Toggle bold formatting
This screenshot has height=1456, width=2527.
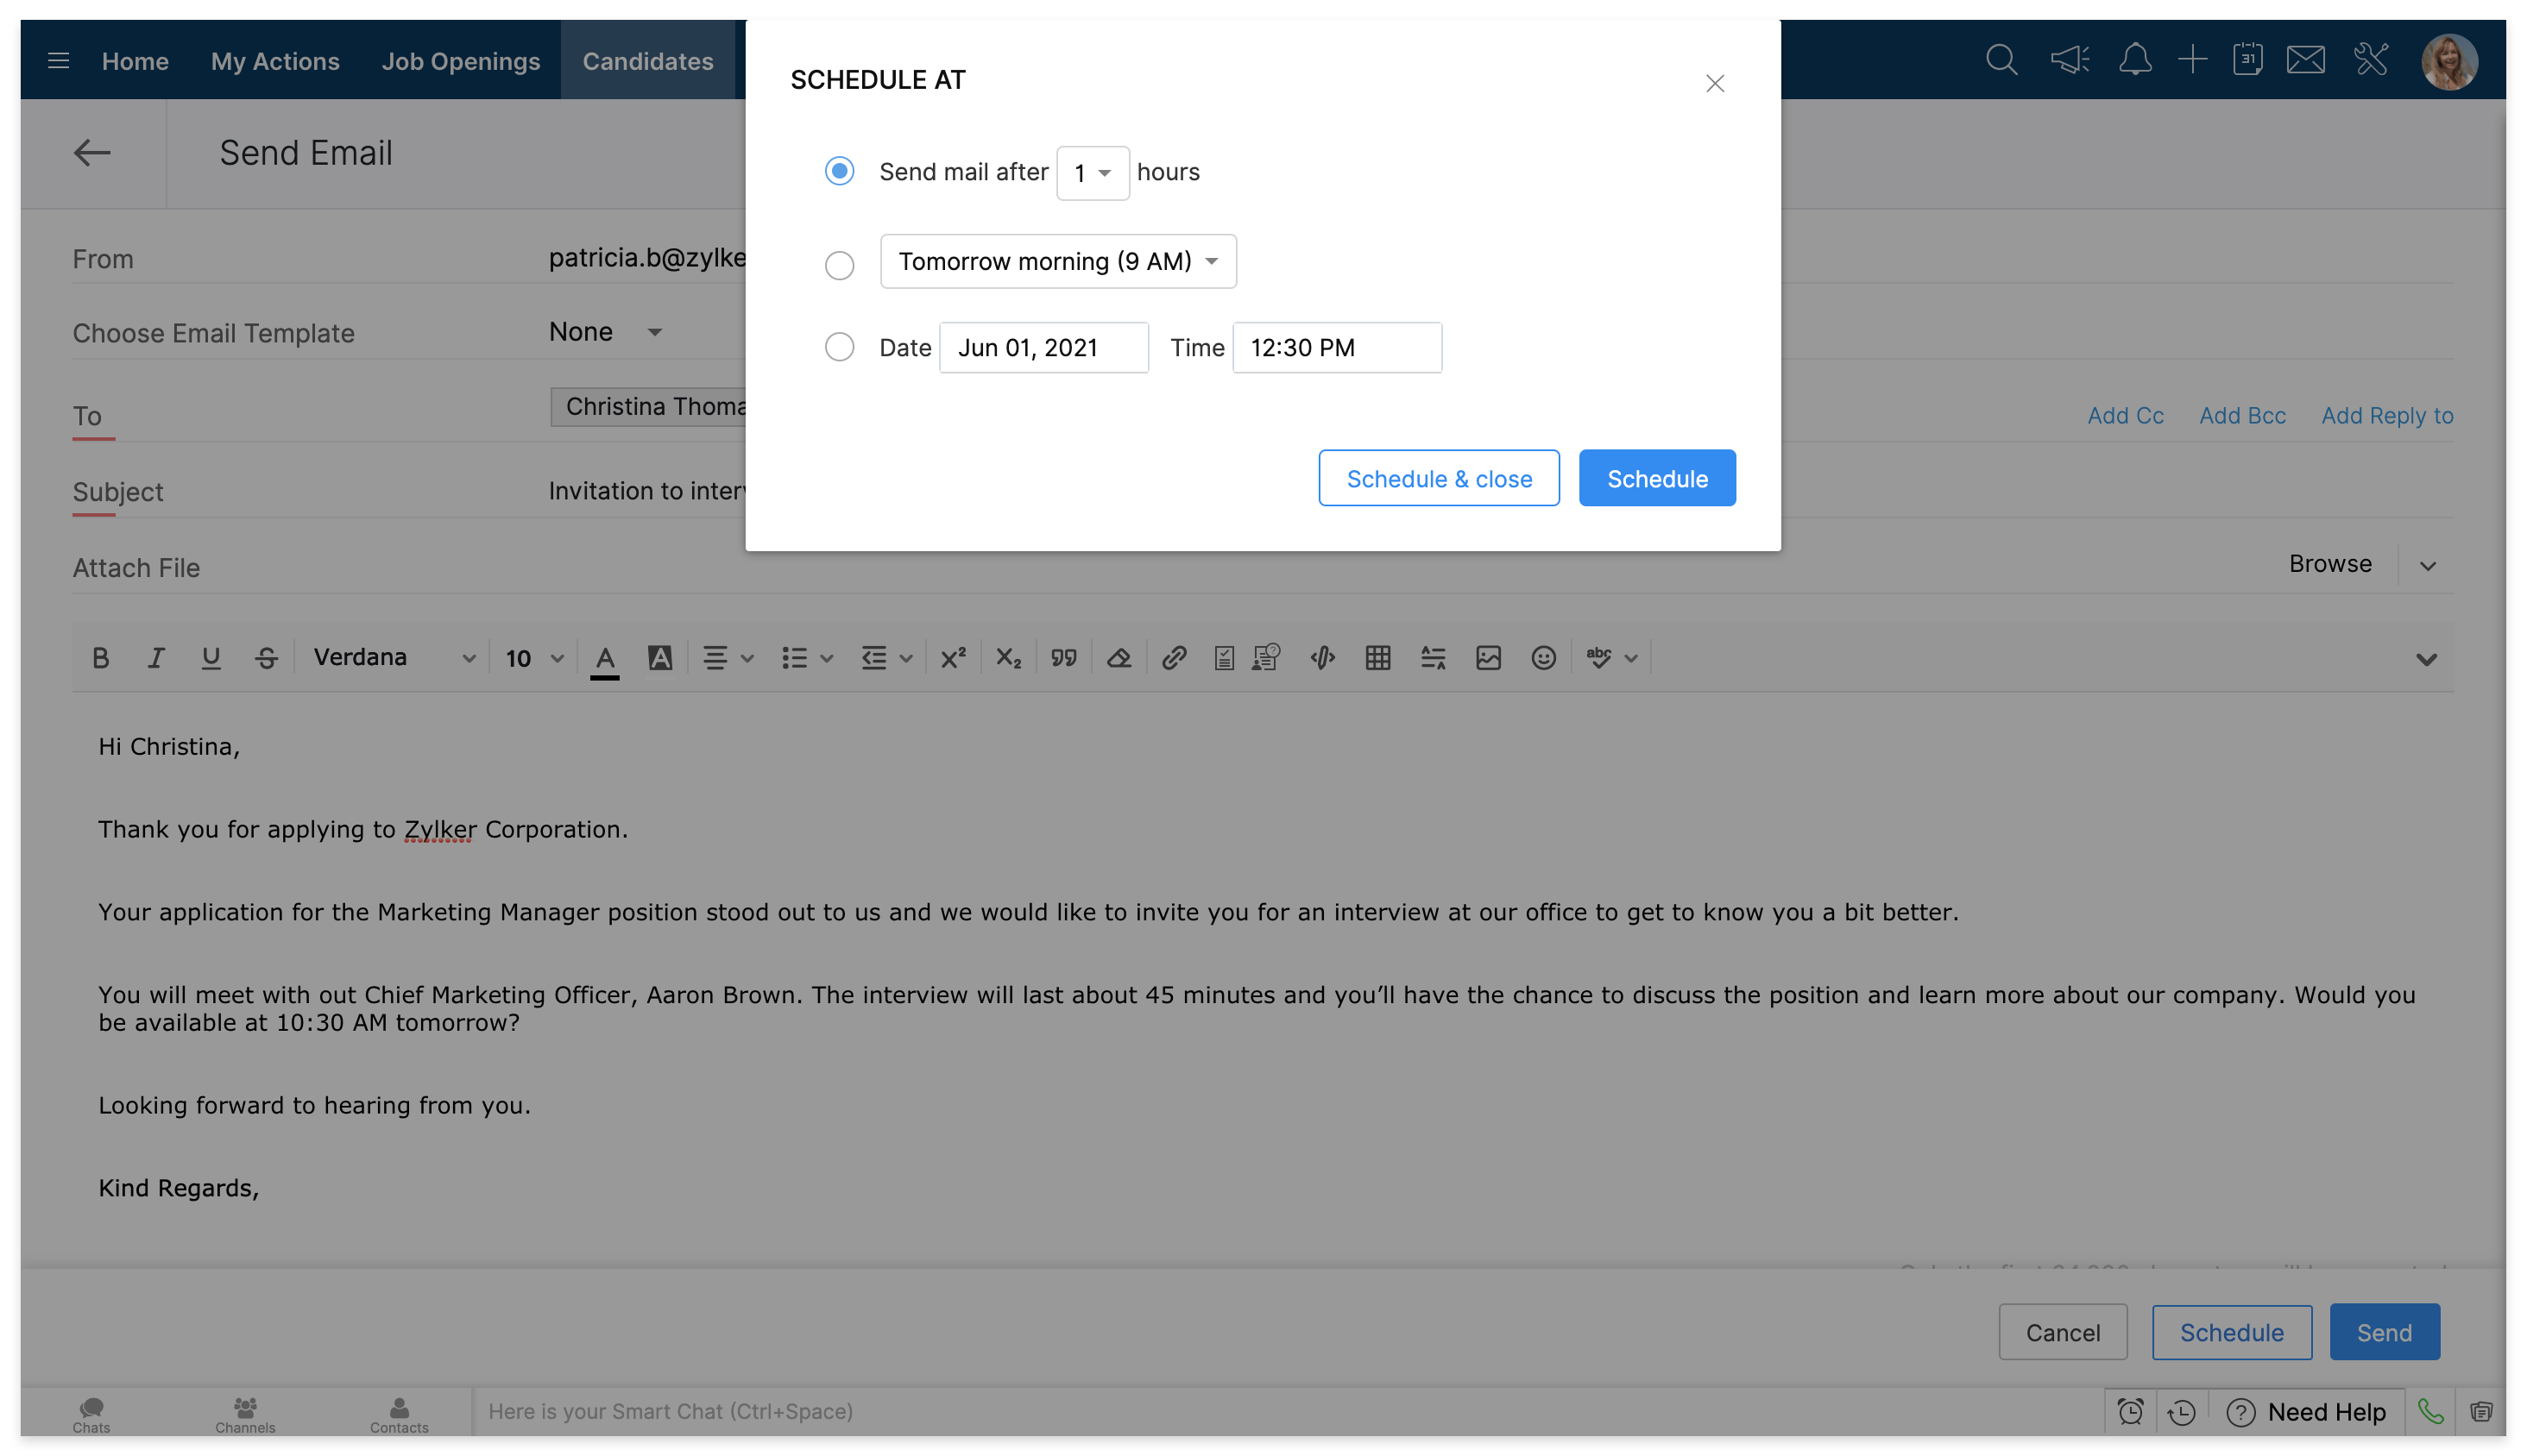click(x=101, y=657)
